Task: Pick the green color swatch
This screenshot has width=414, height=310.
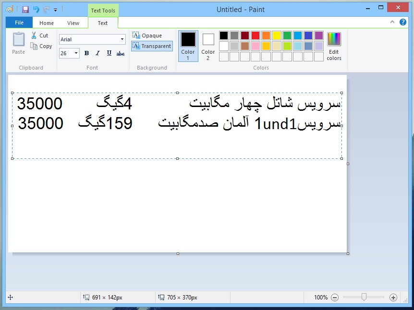Action: [x=287, y=36]
